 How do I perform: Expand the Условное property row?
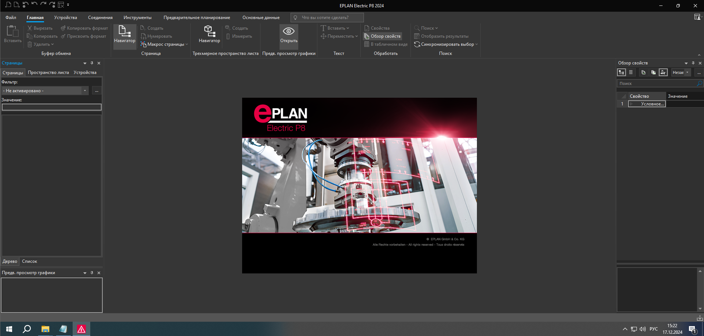(x=632, y=104)
